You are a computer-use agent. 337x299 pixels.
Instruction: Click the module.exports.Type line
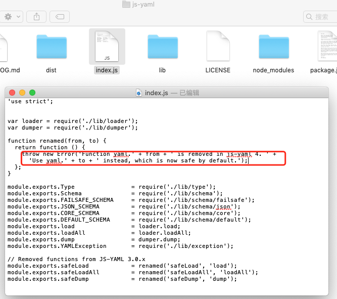click(112, 187)
